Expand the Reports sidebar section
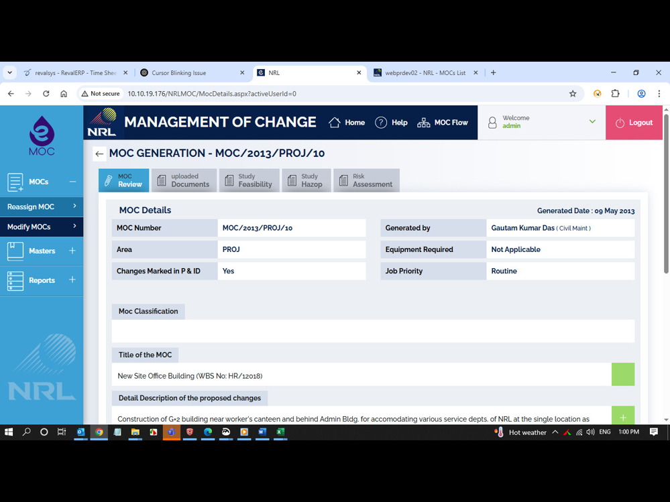Image resolution: width=670 pixels, height=502 pixels. pos(72,280)
